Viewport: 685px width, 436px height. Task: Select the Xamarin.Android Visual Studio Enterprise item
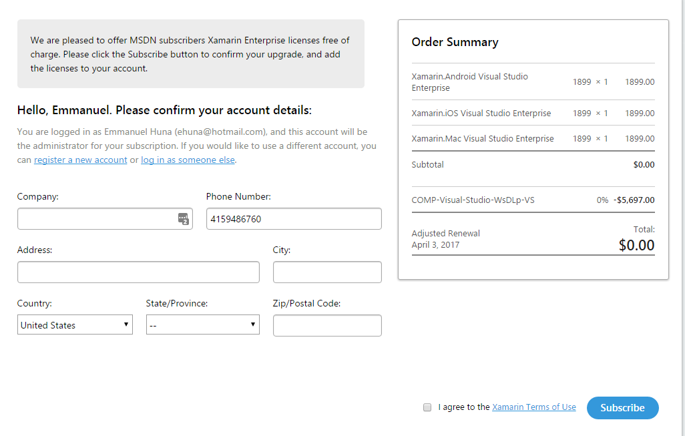[470, 82]
